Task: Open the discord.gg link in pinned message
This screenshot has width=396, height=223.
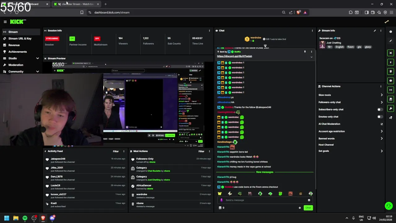Action: point(235,56)
